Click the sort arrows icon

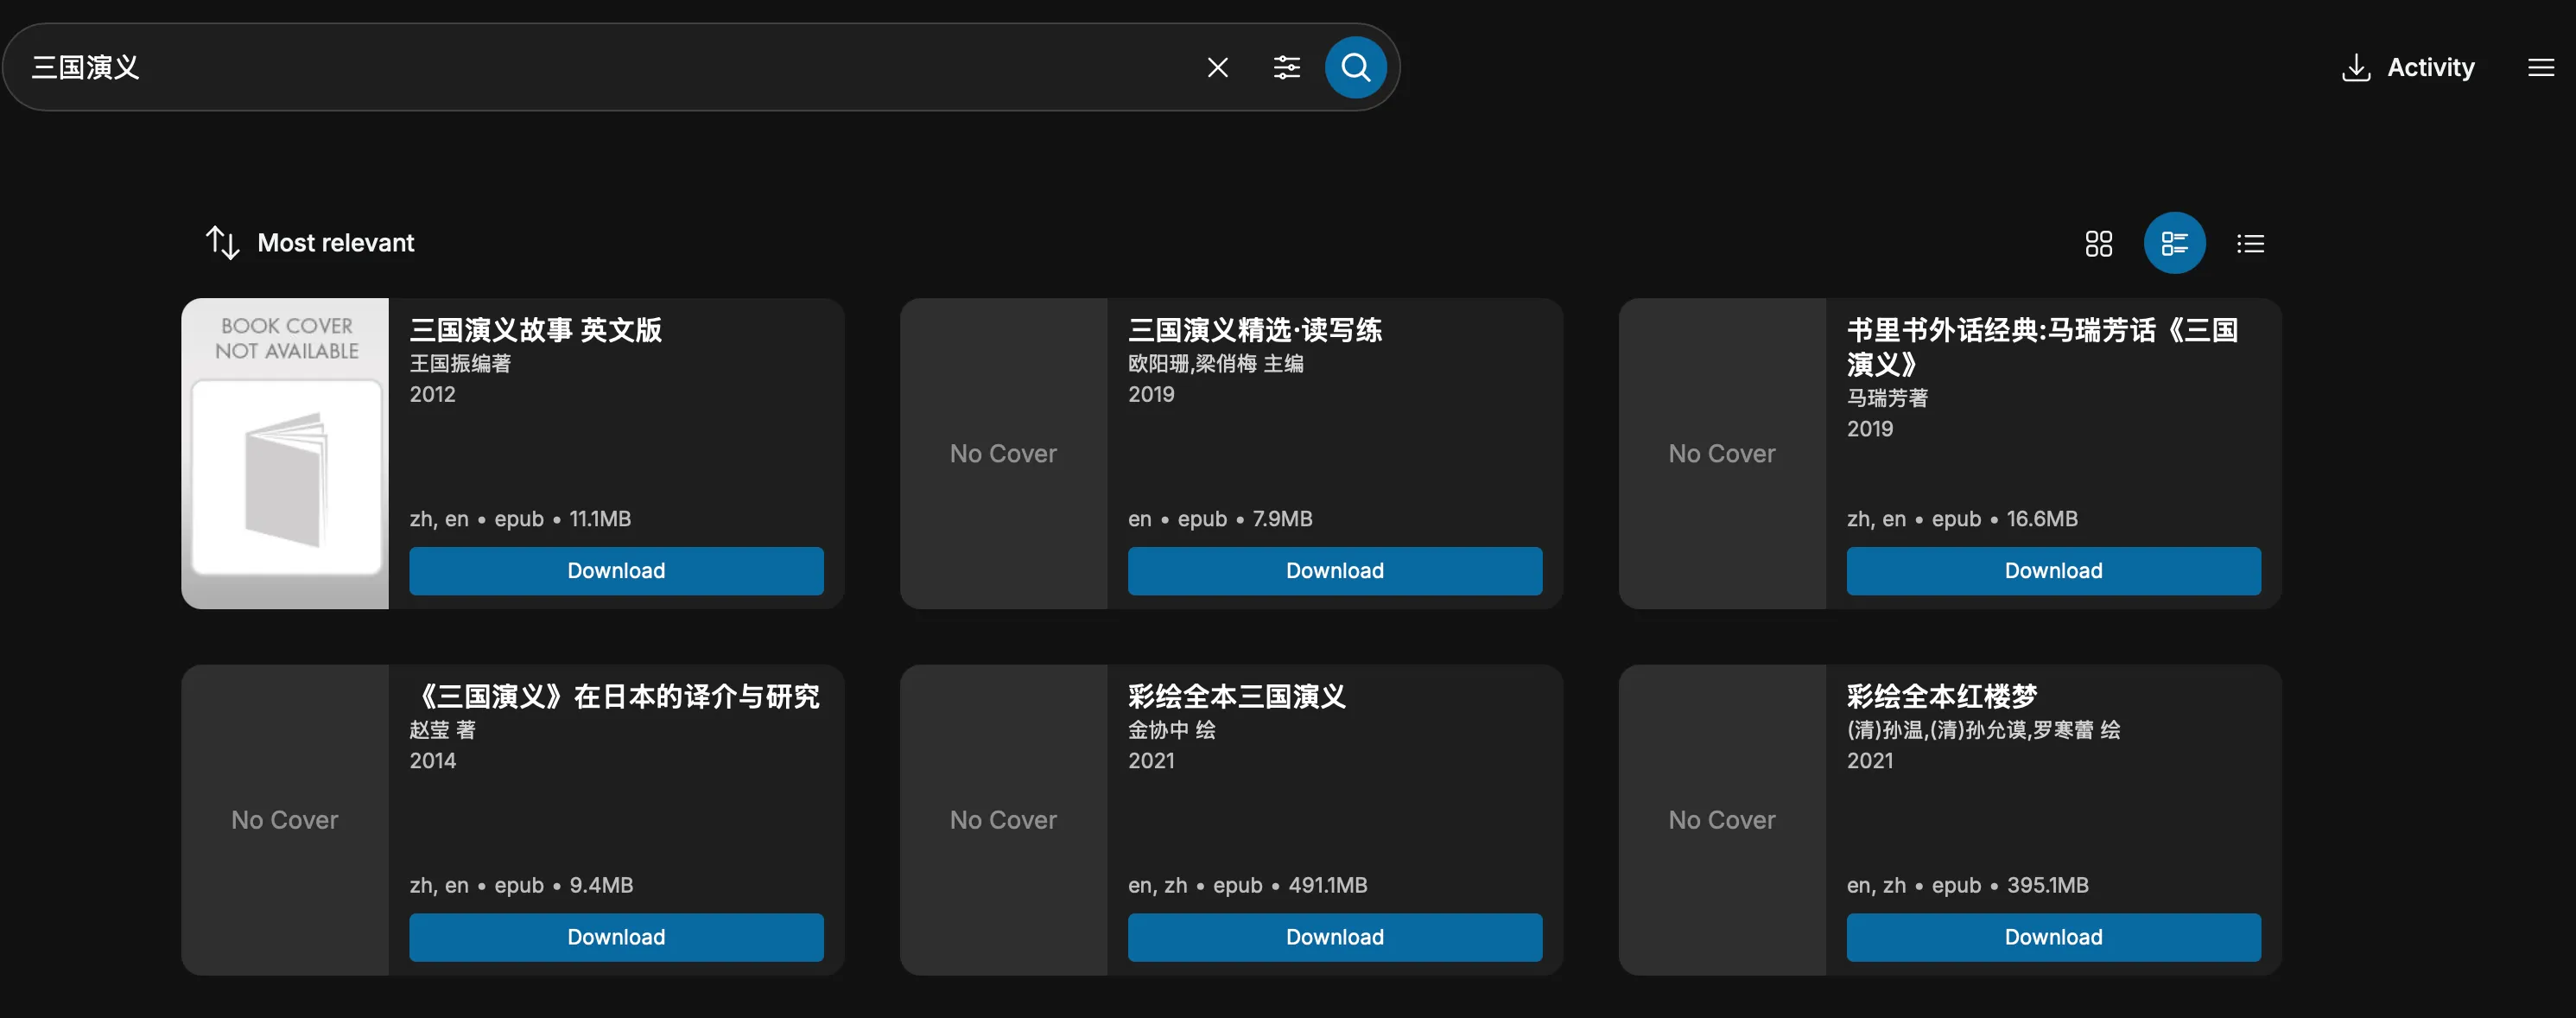pyautogui.click(x=222, y=243)
